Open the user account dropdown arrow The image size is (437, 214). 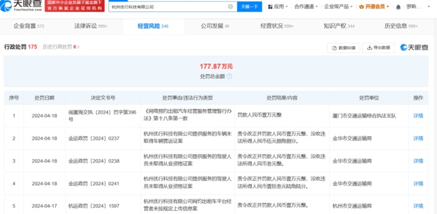[x=429, y=7]
